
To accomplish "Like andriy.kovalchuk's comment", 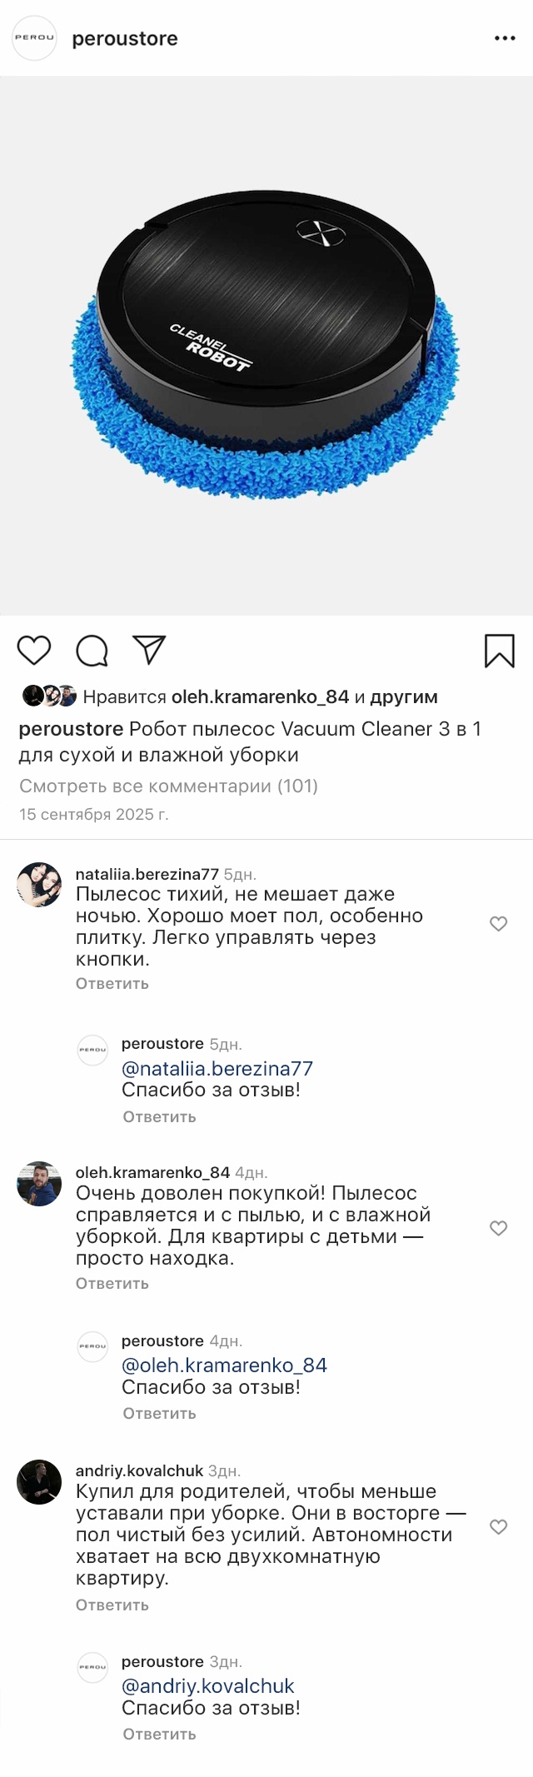I will (498, 1527).
